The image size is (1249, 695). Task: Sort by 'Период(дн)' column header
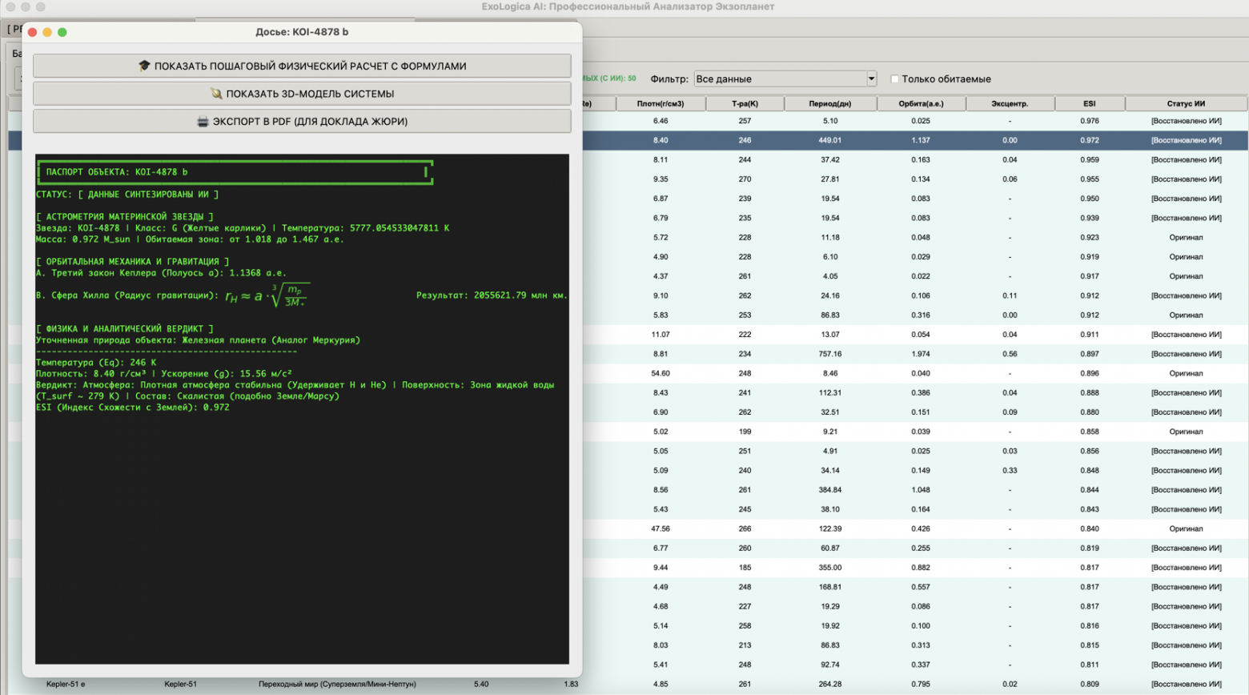(x=829, y=103)
